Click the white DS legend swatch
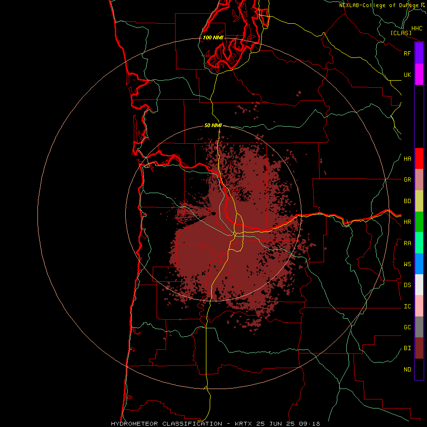 point(419,285)
